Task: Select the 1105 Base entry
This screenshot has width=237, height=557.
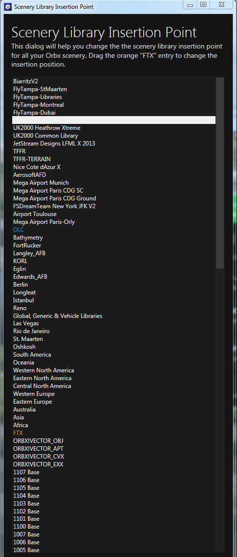Action: [x=26, y=488]
